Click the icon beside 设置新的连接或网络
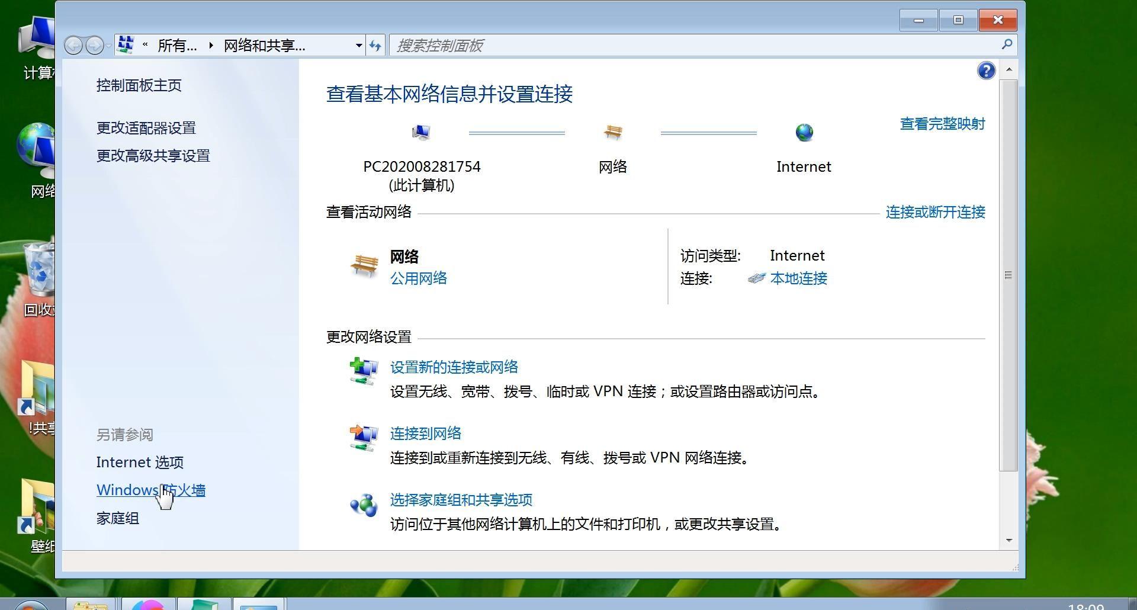 [364, 371]
